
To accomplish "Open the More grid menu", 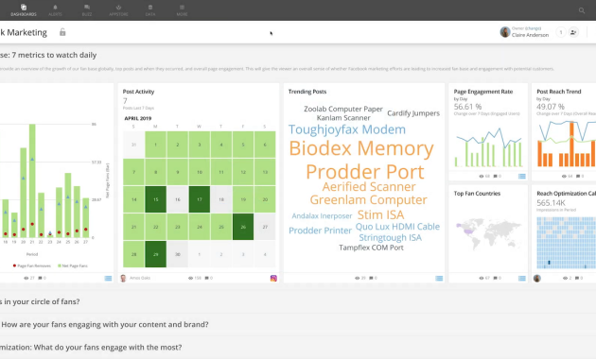I will (182, 9).
